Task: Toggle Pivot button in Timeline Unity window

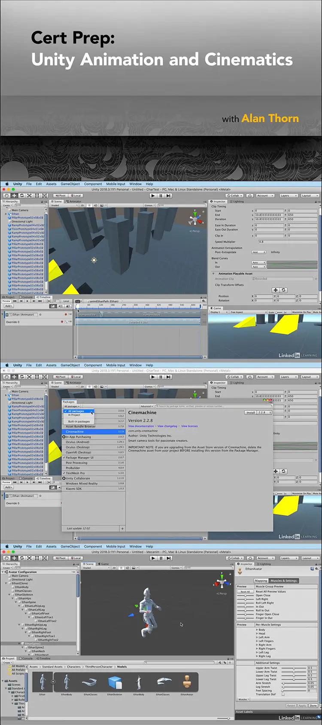Action: click(x=61, y=195)
